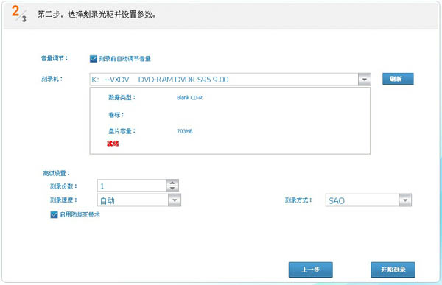This screenshot has width=442, height=285.
Task: Start burning with the 开始刻录 button
Action: (x=393, y=270)
